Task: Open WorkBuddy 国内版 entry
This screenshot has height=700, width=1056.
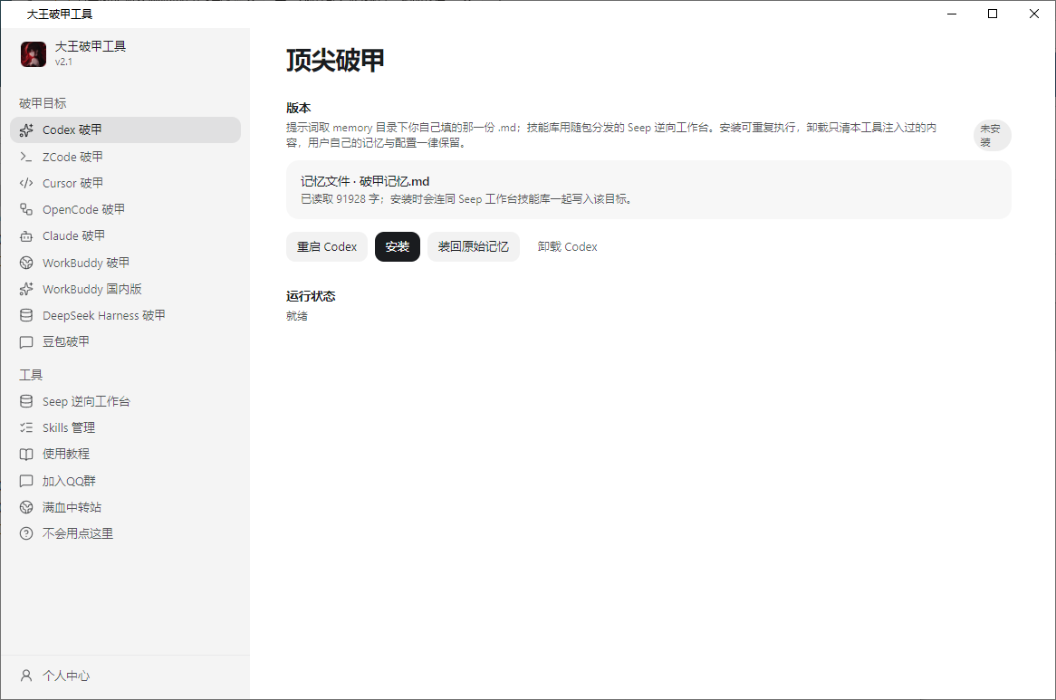Action: pos(125,289)
